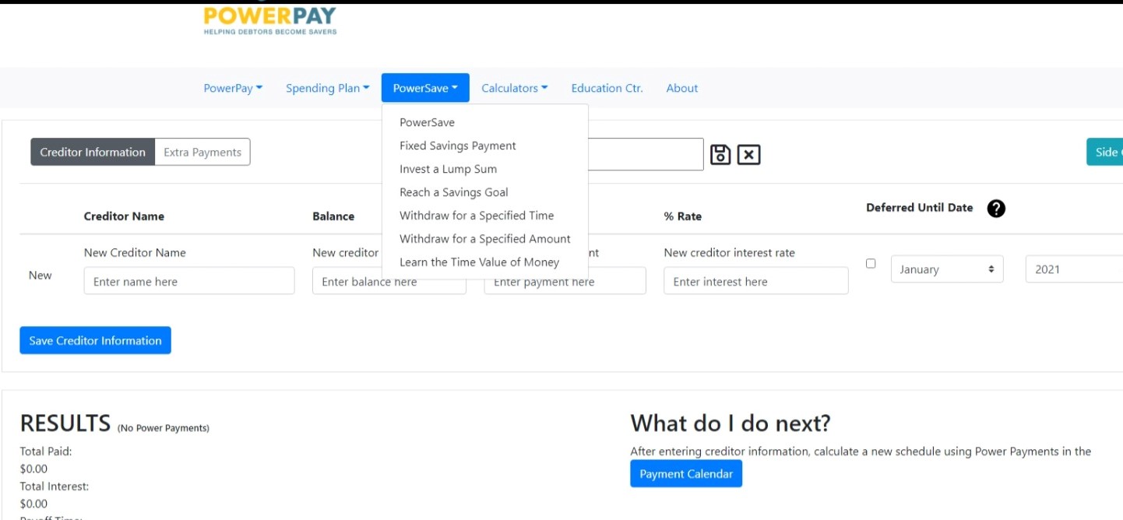
Task: Click the PowerPay logo
Action: tap(270, 20)
